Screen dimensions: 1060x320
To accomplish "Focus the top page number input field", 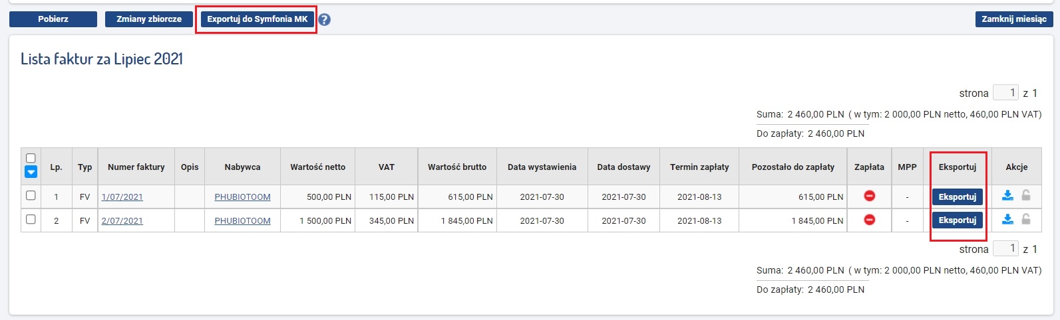I will coord(1005,93).
